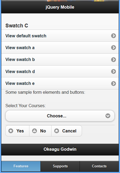120x173 pixels.
Task: Open the Choose... courses select menu
Action: pos(60,116)
